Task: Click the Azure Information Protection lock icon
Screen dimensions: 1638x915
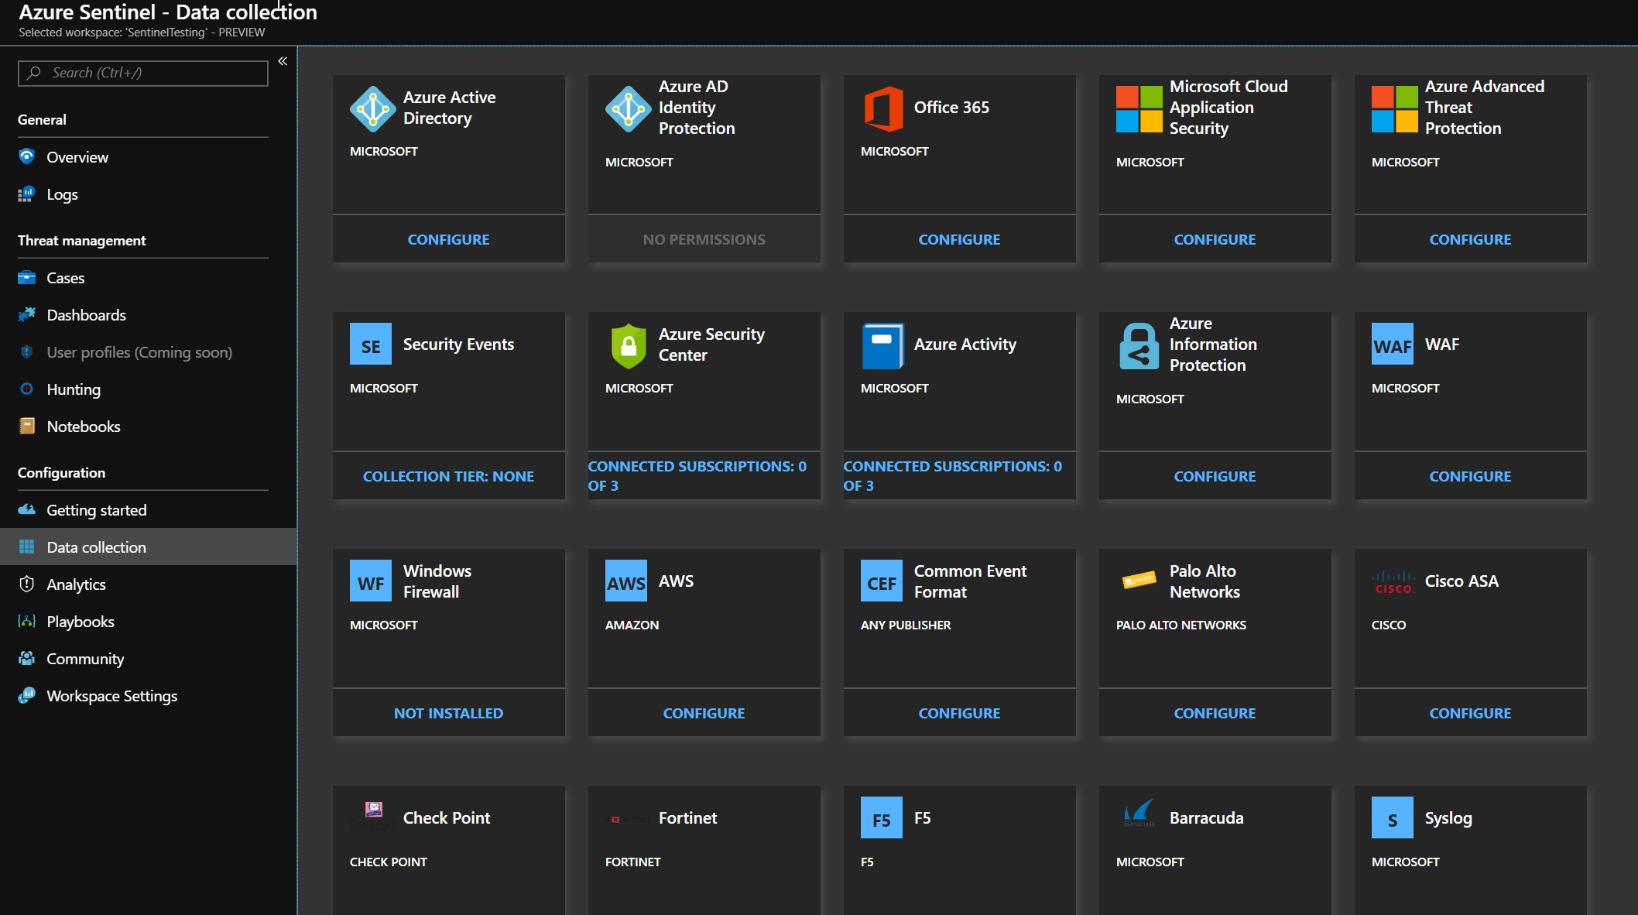Action: coord(1139,346)
